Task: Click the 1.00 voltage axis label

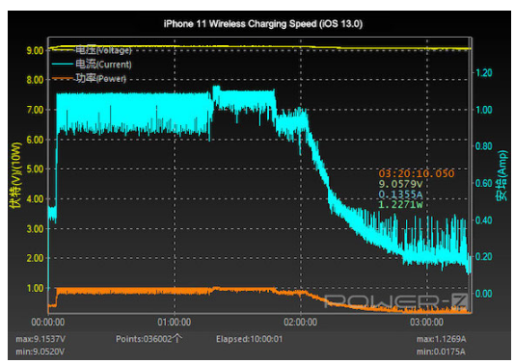Action: point(35,288)
